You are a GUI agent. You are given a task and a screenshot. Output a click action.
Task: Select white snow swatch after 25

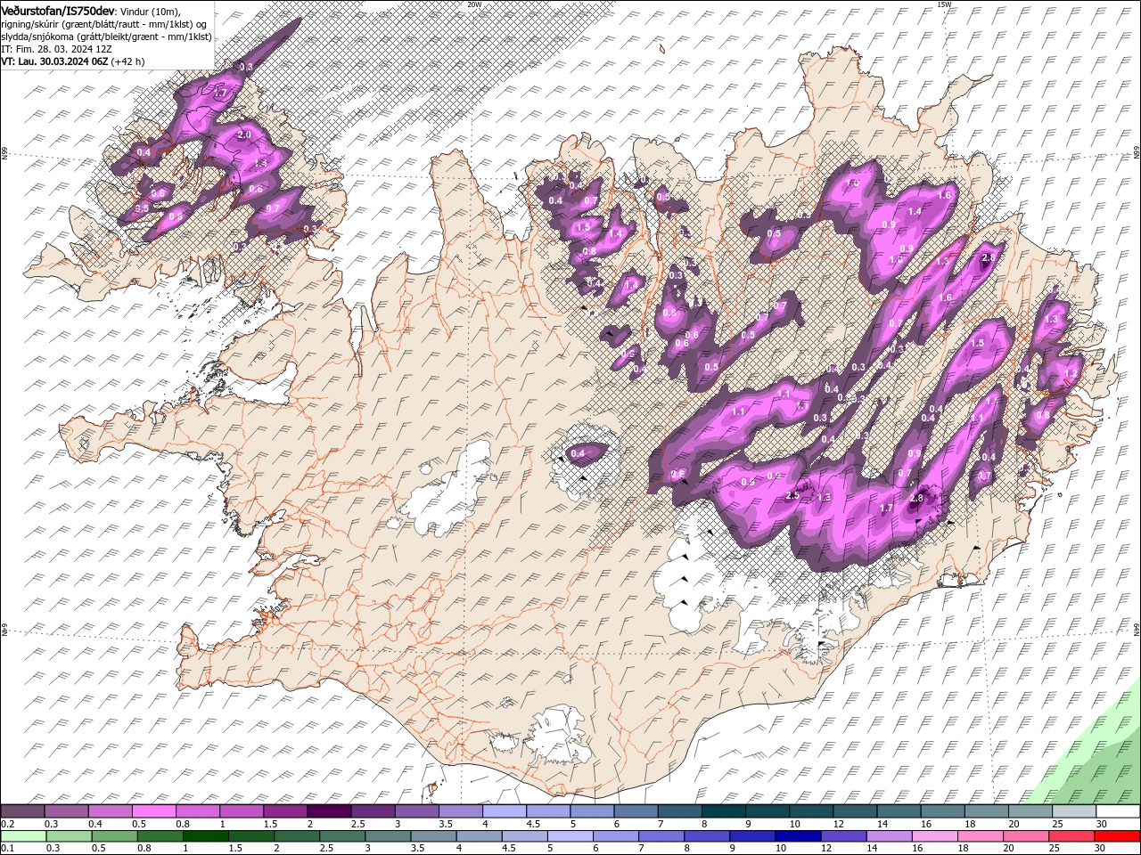click(1118, 811)
